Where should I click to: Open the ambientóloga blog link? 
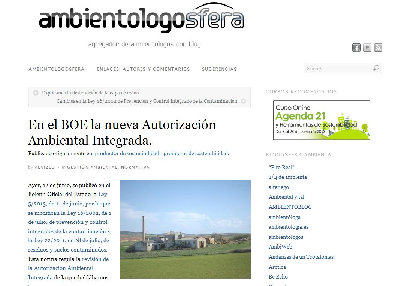[x=285, y=217]
